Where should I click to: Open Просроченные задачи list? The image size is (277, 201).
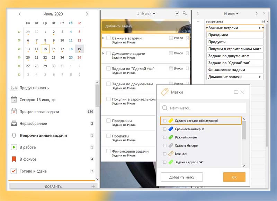39,112
